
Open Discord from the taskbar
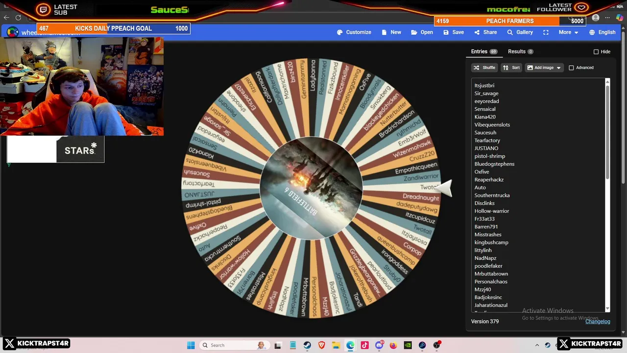[x=379, y=345]
